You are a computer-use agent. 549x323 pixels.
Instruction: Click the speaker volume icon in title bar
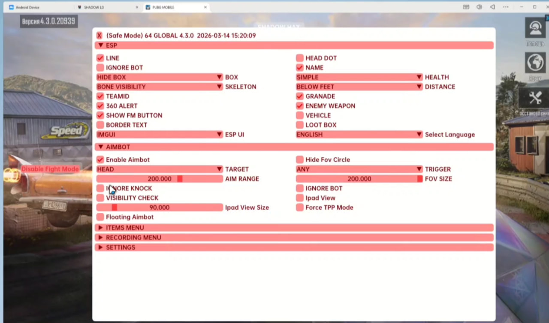tap(479, 7)
